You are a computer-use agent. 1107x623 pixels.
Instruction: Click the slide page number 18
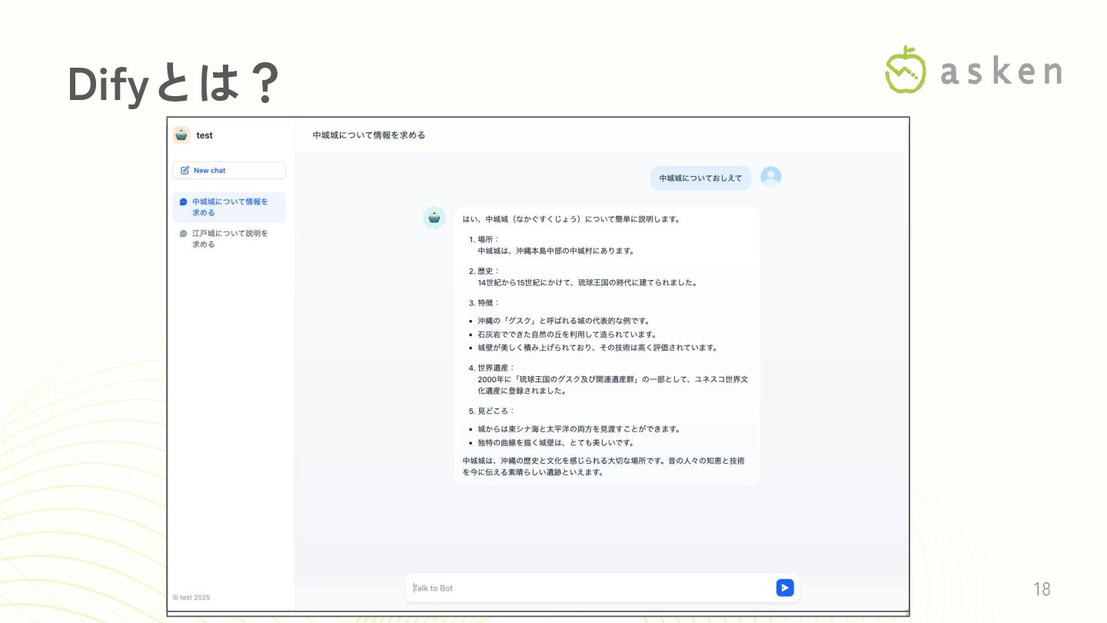click(1042, 589)
